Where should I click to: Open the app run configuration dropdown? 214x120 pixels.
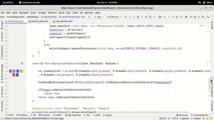tap(99, 17)
